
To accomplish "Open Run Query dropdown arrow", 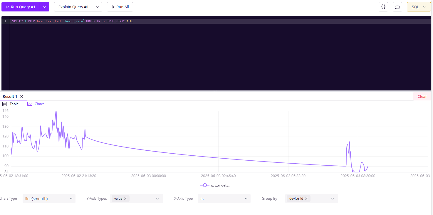I will (x=45, y=7).
